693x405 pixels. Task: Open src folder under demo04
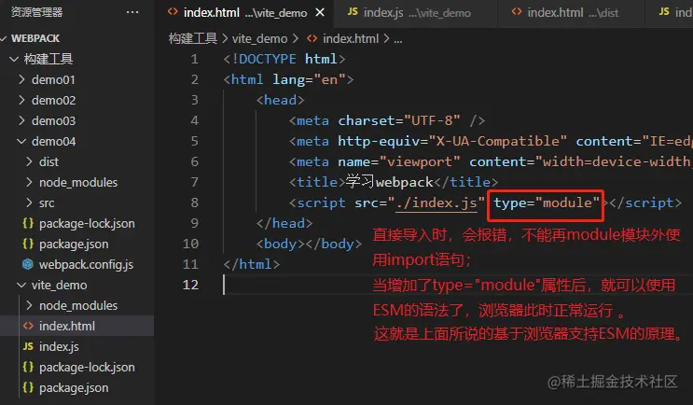(47, 202)
